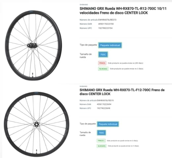The height and width of the screenshot is (158, 172).
Task: Click the front wheel article number EWHRX870LFED70
Action: 105,100
